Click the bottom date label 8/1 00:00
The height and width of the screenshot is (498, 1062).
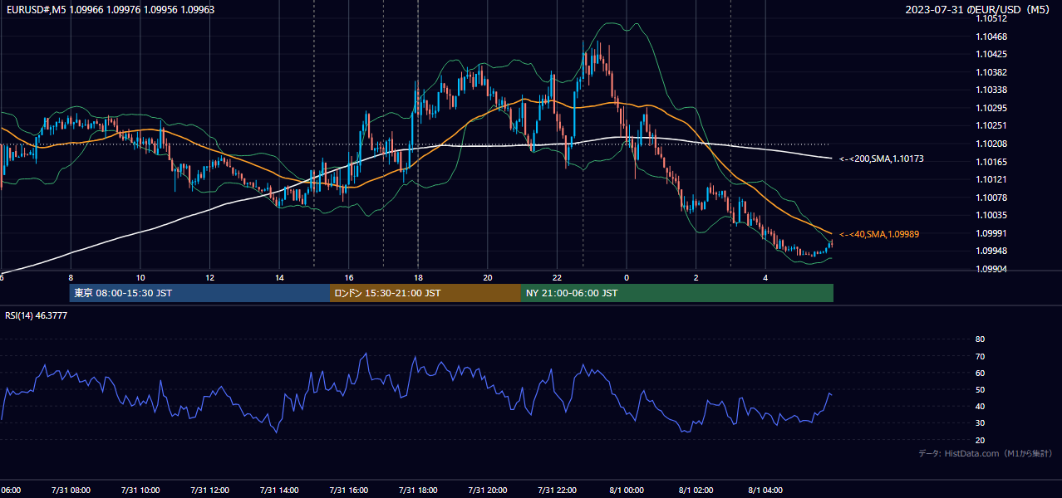click(627, 491)
